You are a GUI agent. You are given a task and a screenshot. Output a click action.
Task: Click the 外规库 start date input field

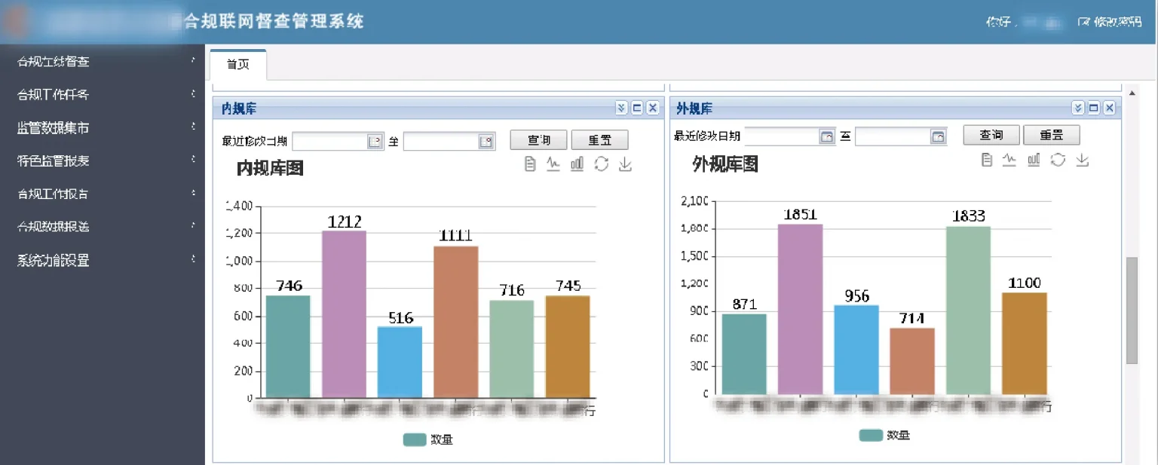(780, 136)
